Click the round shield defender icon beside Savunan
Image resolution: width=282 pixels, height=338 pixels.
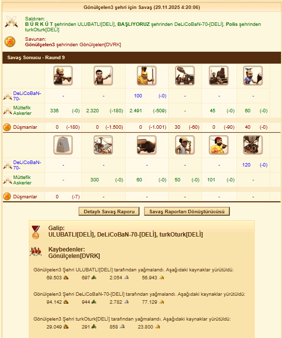click(x=10, y=42)
